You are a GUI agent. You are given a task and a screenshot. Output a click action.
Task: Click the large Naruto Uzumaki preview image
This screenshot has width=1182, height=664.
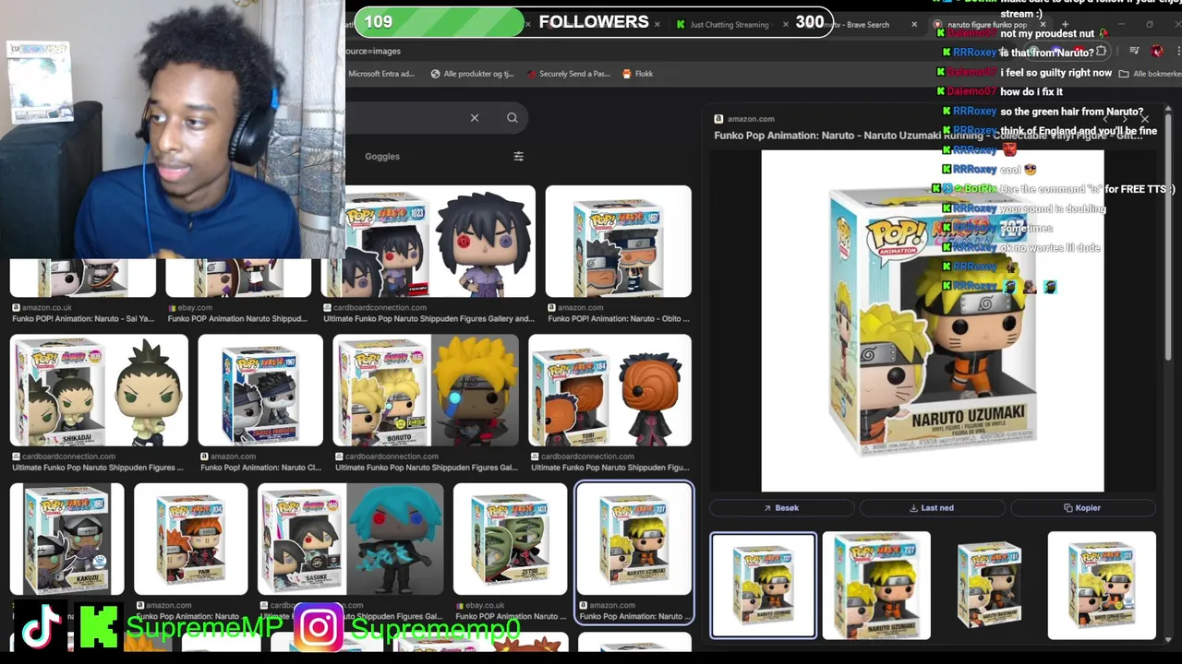[x=932, y=321]
